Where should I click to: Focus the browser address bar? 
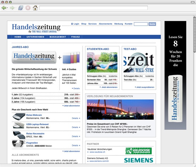click(x=94, y=8)
